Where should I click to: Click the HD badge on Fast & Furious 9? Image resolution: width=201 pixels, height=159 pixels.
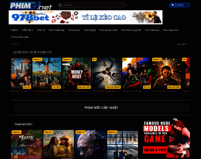pos(124,59)
